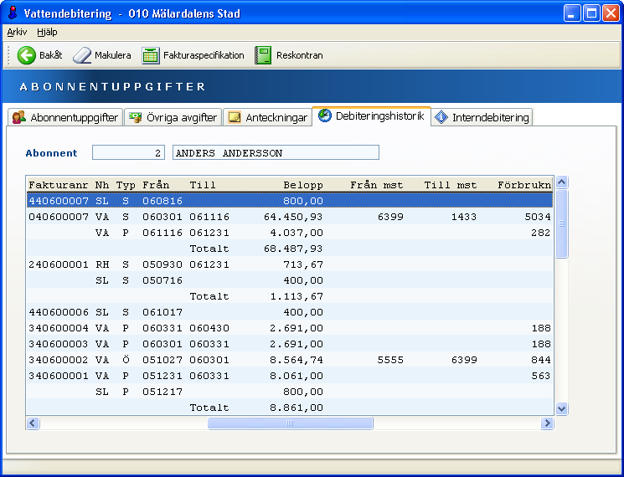Click the SL row dated 051217
624x477 pixels.
tap(290, 392)
